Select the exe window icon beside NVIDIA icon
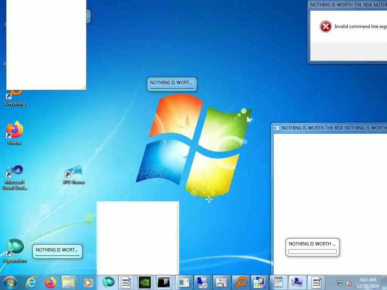 coord(126,282)
